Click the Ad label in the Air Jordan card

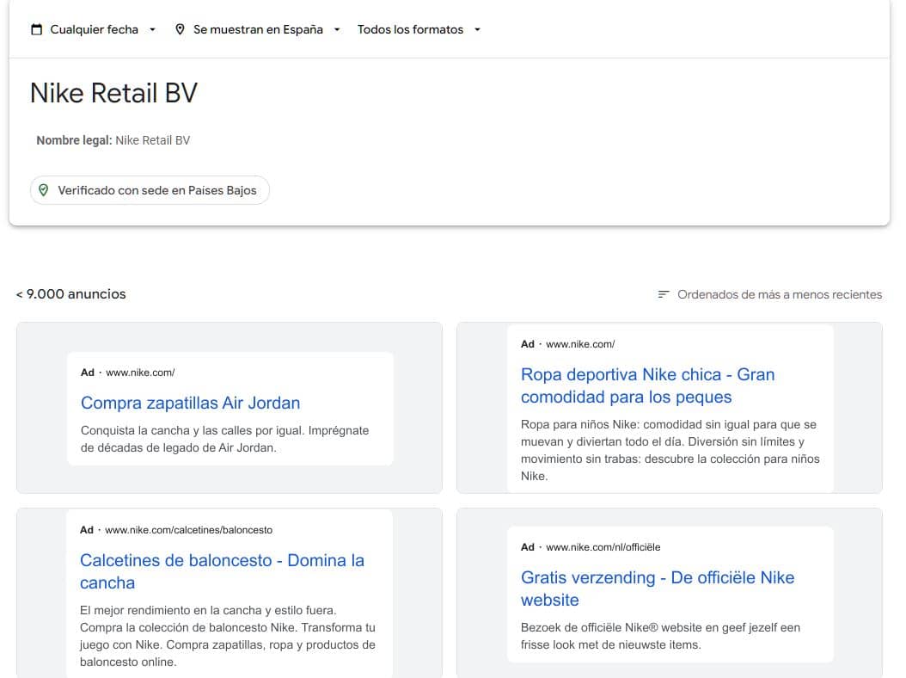(x=88, y=373)
